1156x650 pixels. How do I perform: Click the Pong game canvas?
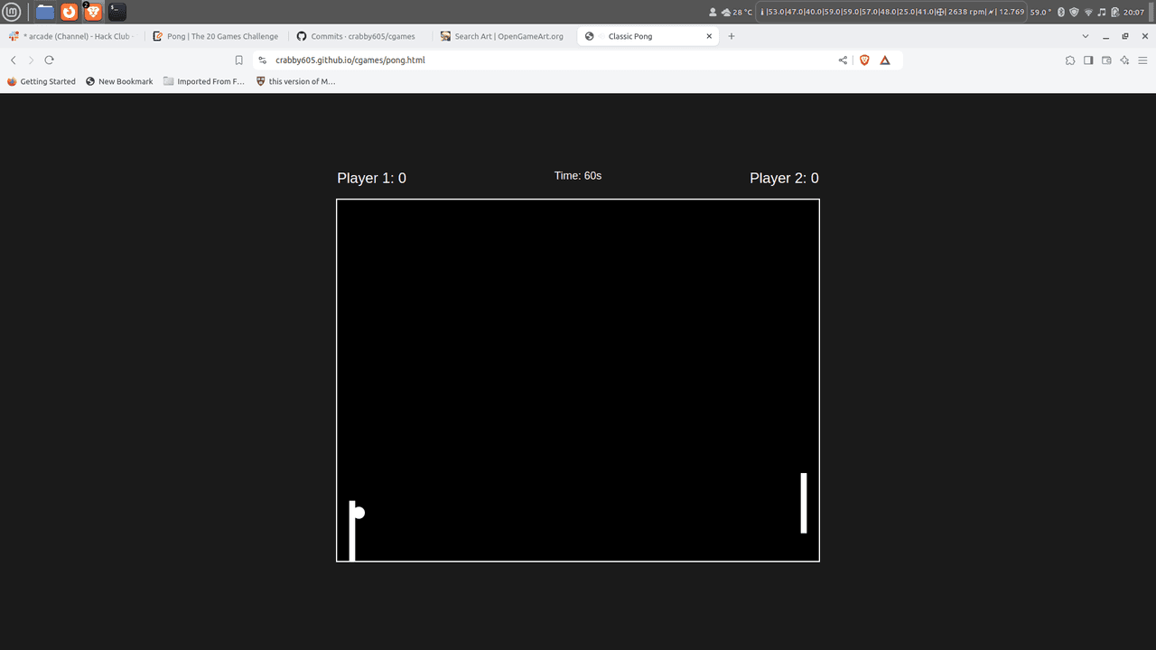tap(578, 380)
